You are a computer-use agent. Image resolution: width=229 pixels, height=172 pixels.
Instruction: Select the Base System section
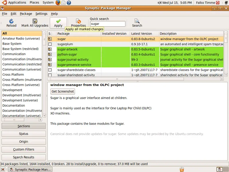[x=22, y=44]
